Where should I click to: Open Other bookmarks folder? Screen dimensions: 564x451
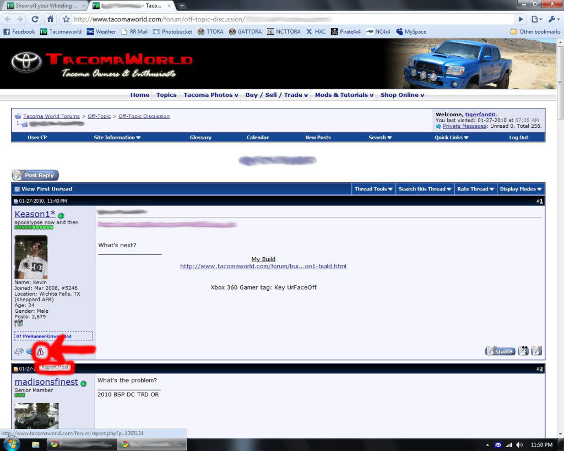pyautogui.click(x=535, y=31)
